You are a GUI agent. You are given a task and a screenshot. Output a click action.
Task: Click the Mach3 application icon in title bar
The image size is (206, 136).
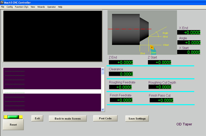point(2,2)
